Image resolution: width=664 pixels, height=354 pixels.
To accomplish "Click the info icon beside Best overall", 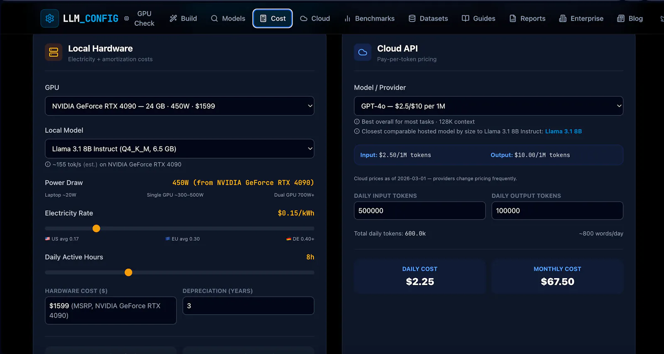I will (x=357, y=122).
